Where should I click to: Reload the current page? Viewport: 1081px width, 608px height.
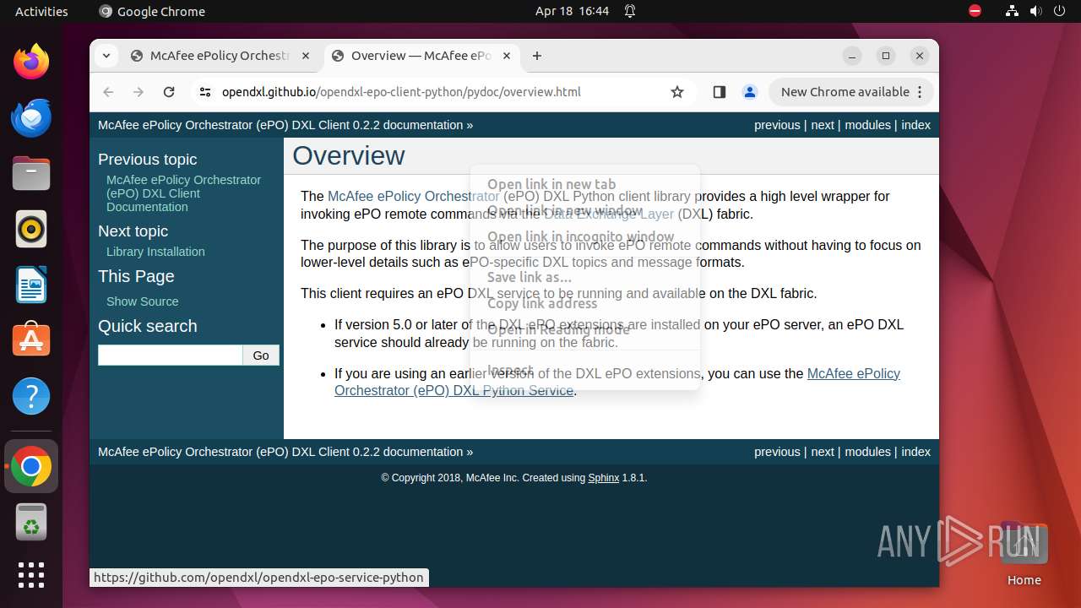[x=169, y=92]
